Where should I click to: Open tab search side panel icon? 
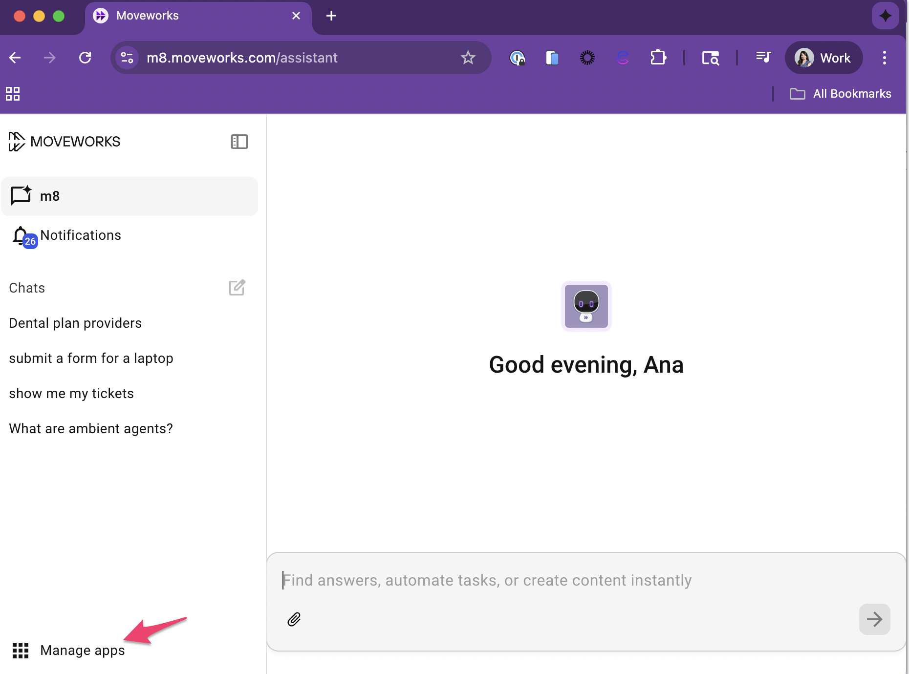pyautogui.click(x=710, y=58)
